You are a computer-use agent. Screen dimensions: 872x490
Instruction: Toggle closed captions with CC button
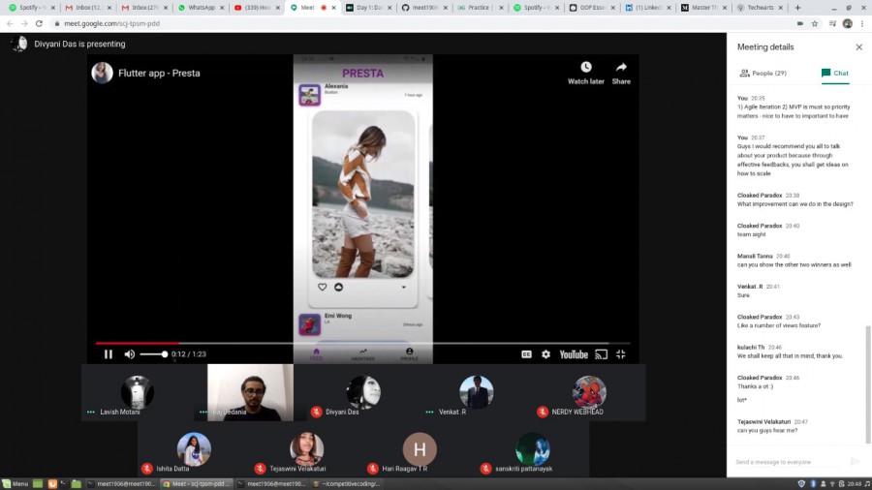click(x=527, y=354)
